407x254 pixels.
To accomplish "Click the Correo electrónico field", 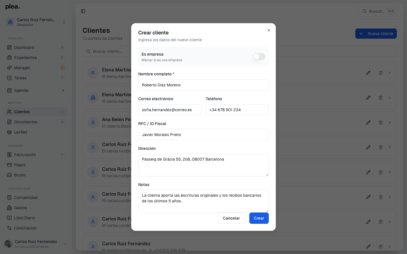I will coord(170,110).
